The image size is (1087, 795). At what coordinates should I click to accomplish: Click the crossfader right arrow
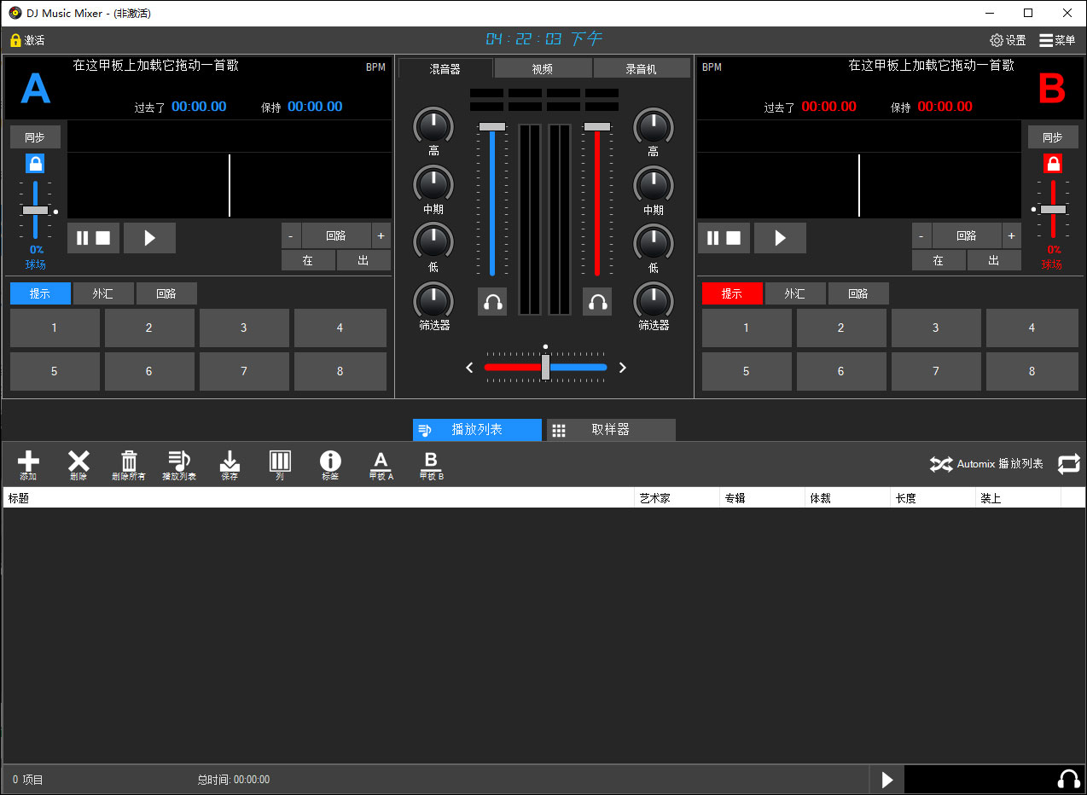[x=622, y=368]
